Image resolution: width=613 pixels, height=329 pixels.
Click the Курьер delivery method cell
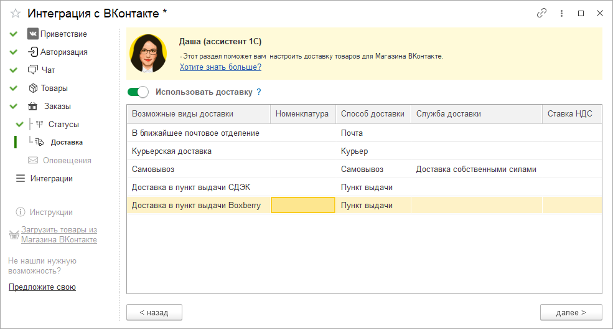click(x=373, y=151)
